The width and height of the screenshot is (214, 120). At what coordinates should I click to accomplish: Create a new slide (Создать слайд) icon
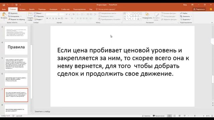pyautogui.click(x=30, y=14)
